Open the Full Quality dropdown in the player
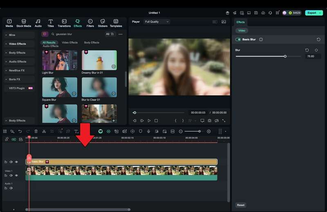Screen dimensions: 327x212 click(157, 22)
